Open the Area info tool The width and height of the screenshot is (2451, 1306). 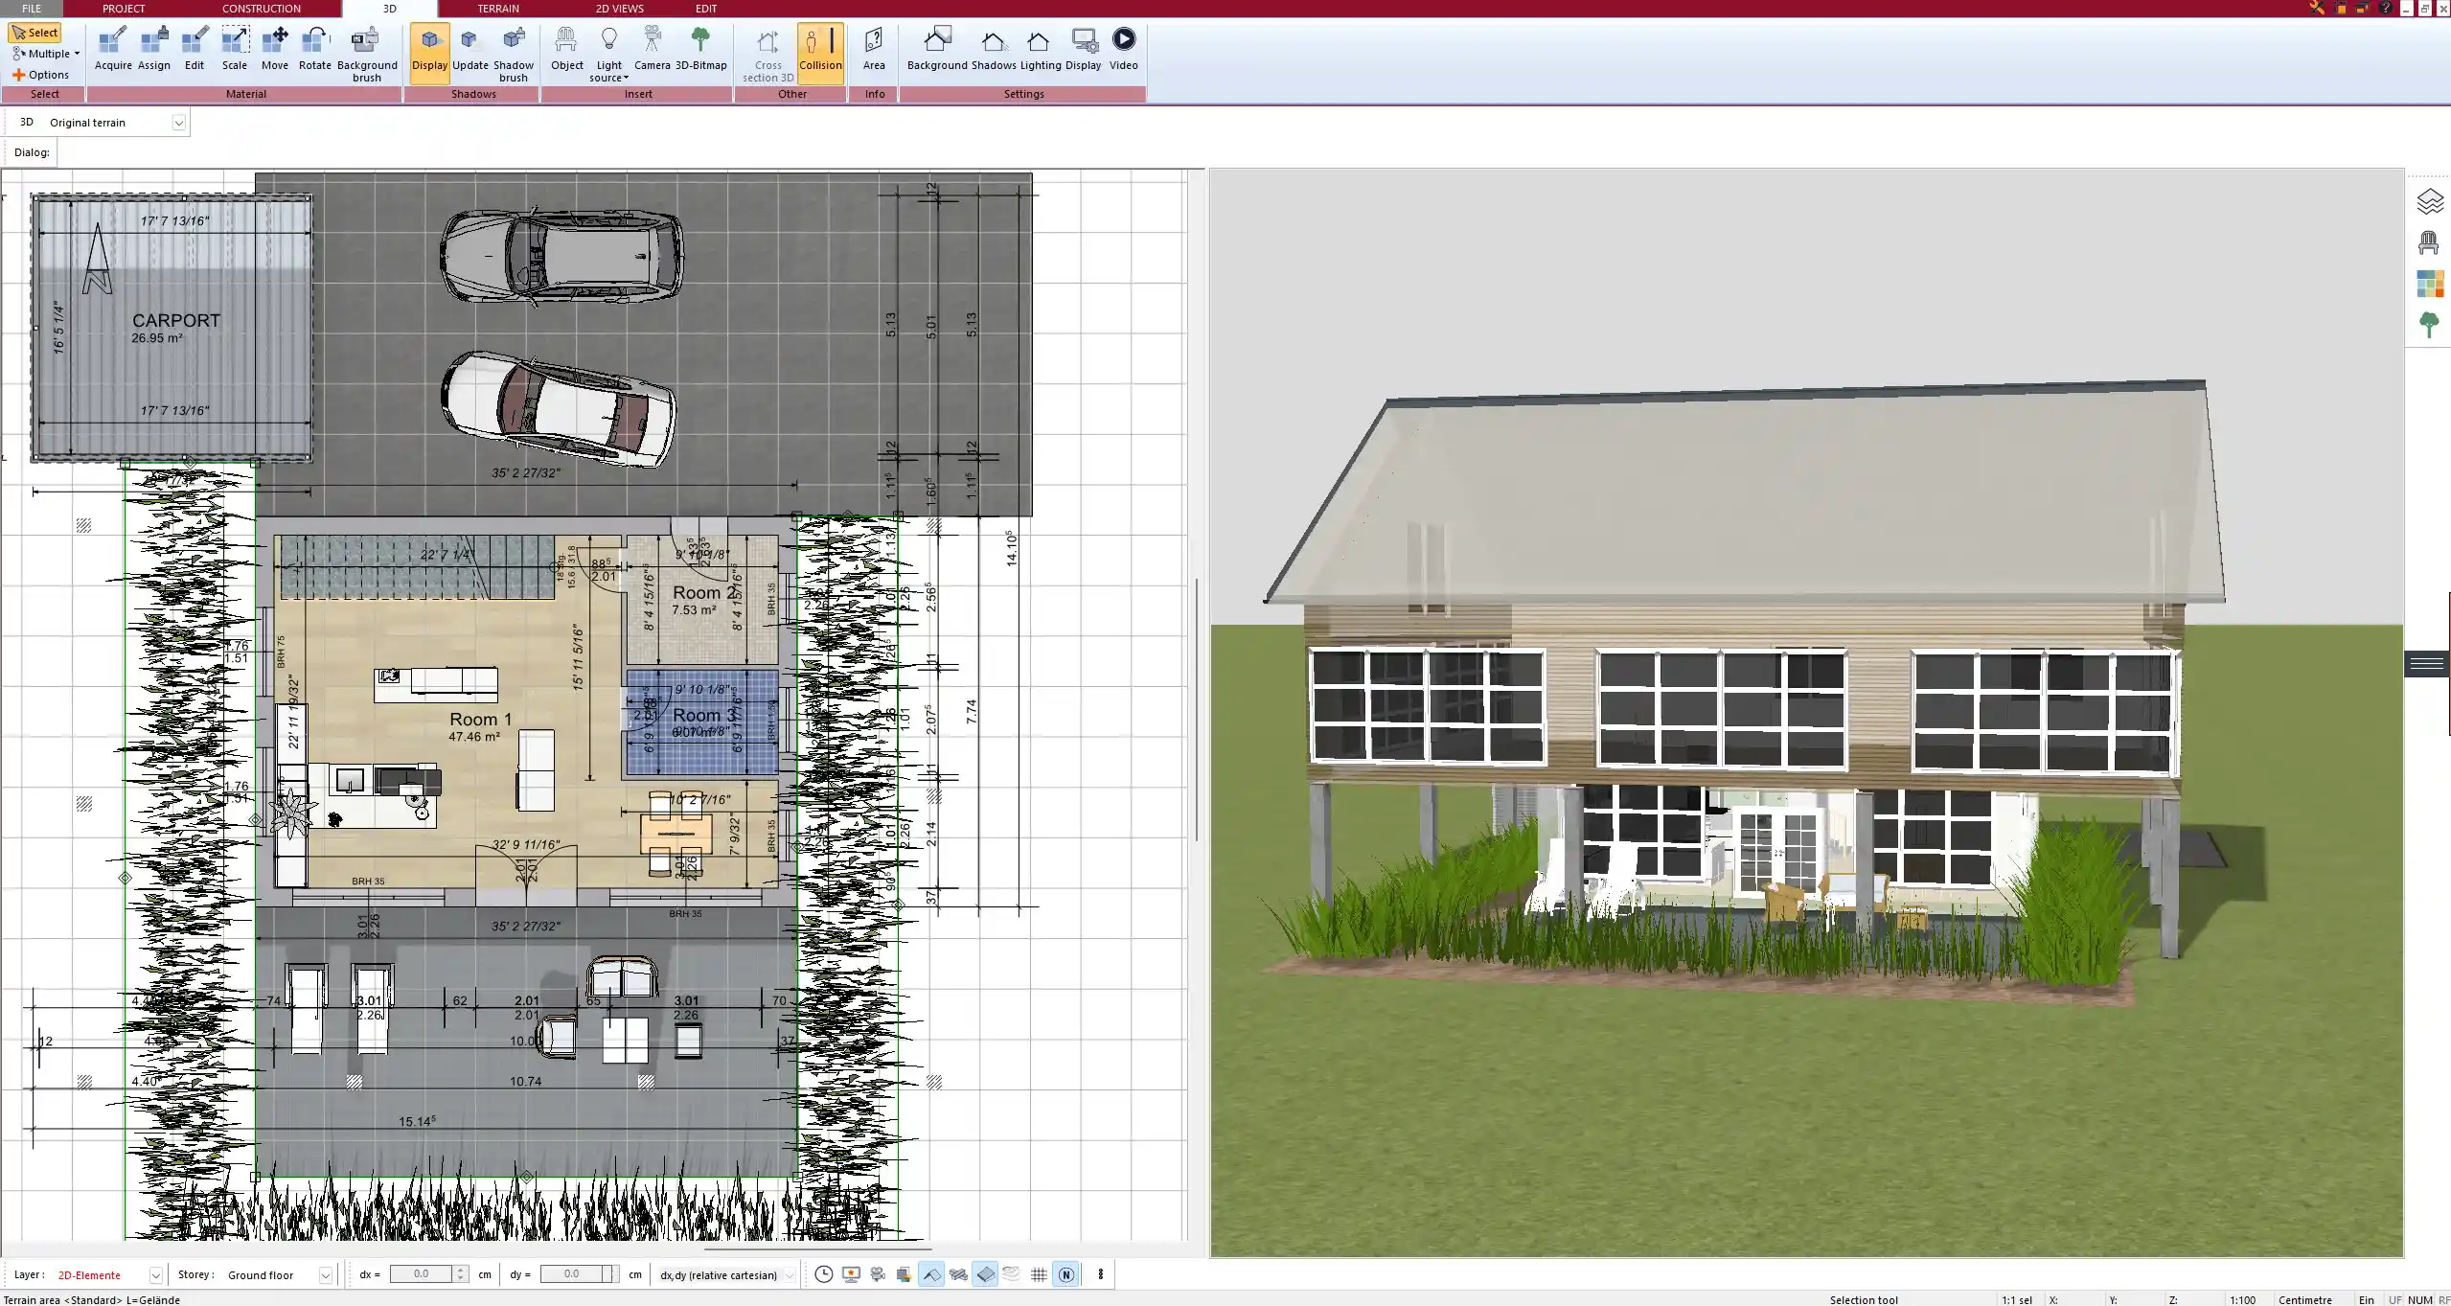pyautogui.click(x=874, y=49)
